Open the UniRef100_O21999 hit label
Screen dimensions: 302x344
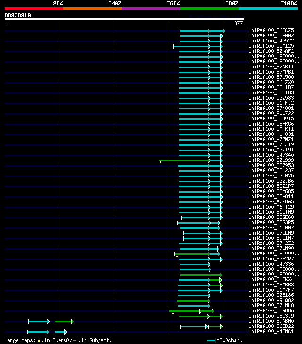(x=271, y=160)
